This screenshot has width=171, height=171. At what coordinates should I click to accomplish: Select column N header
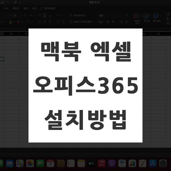pos(158,34)
